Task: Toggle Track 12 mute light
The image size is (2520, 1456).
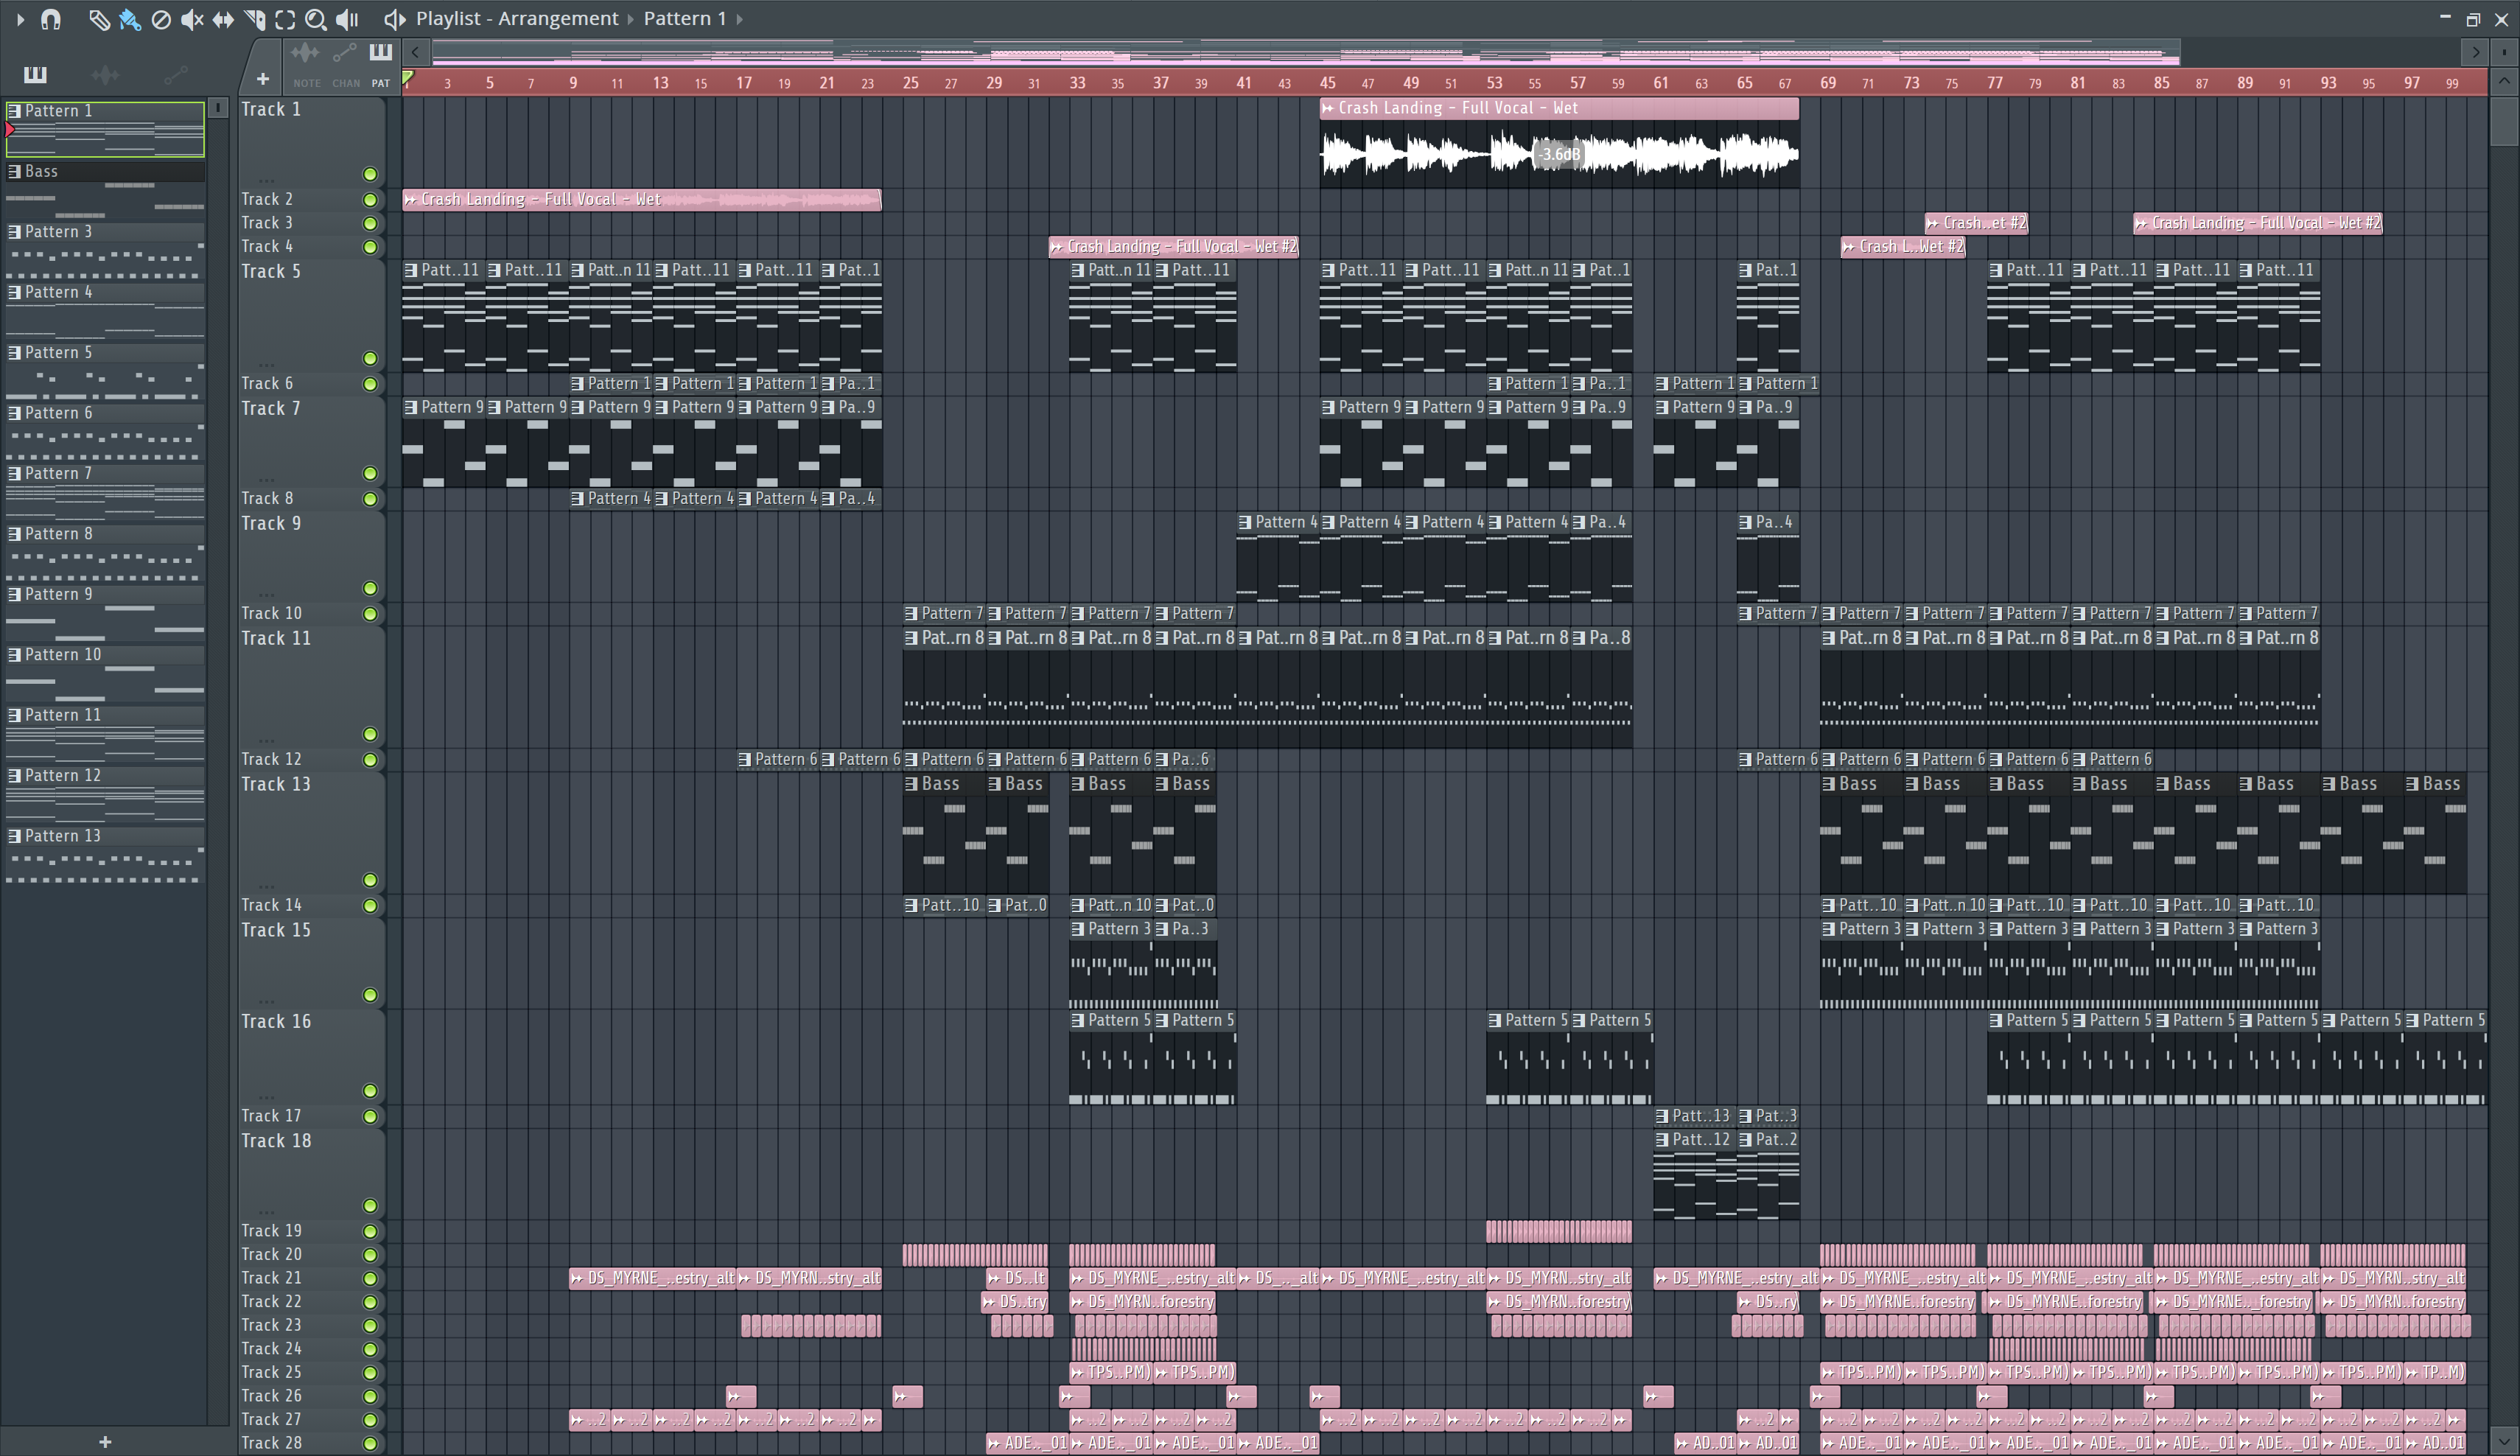Action: (370, 760)
